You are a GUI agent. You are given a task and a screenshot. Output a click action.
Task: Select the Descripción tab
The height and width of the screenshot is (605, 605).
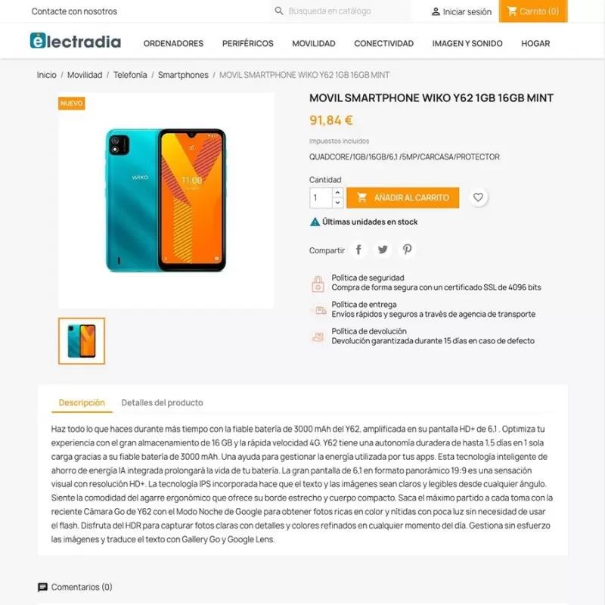click(x=82, y=402)
